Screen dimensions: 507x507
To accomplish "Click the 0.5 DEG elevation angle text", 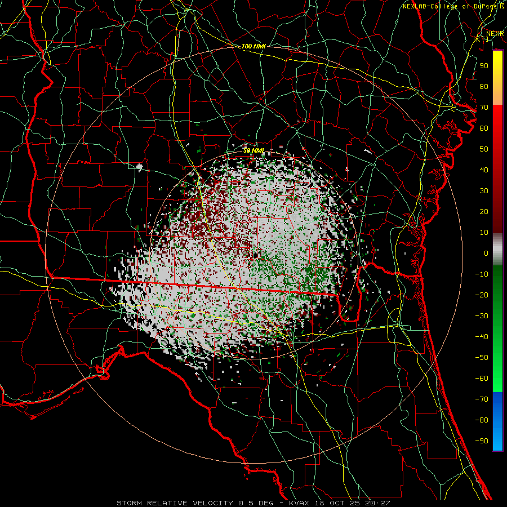I will pos(256,503).
